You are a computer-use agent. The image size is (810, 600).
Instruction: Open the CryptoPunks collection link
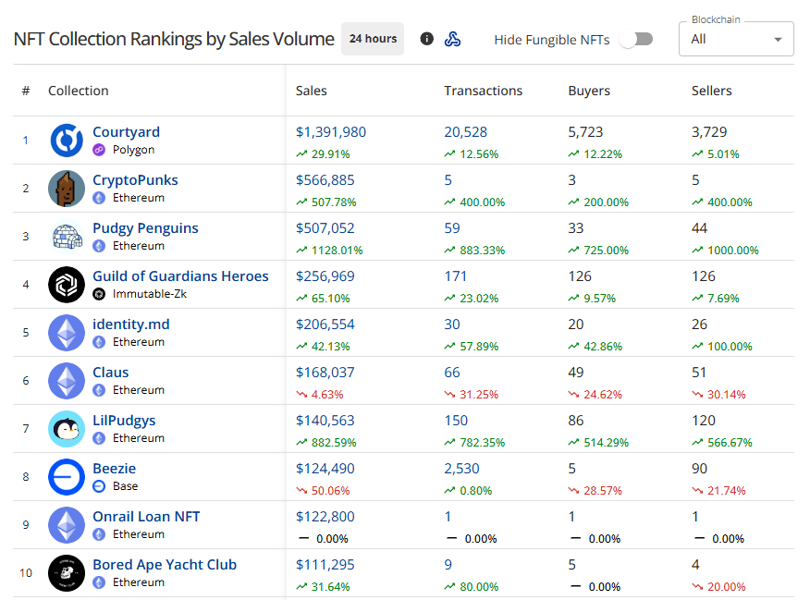pos(135,179)
